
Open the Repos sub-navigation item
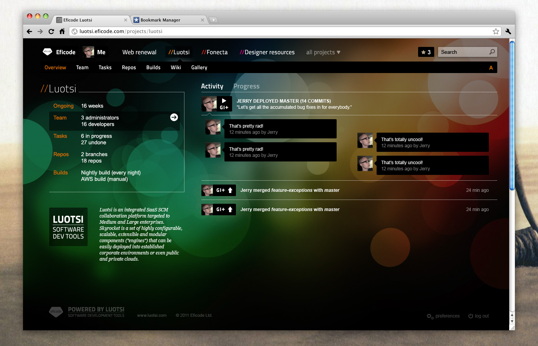[x=129, y=68]
